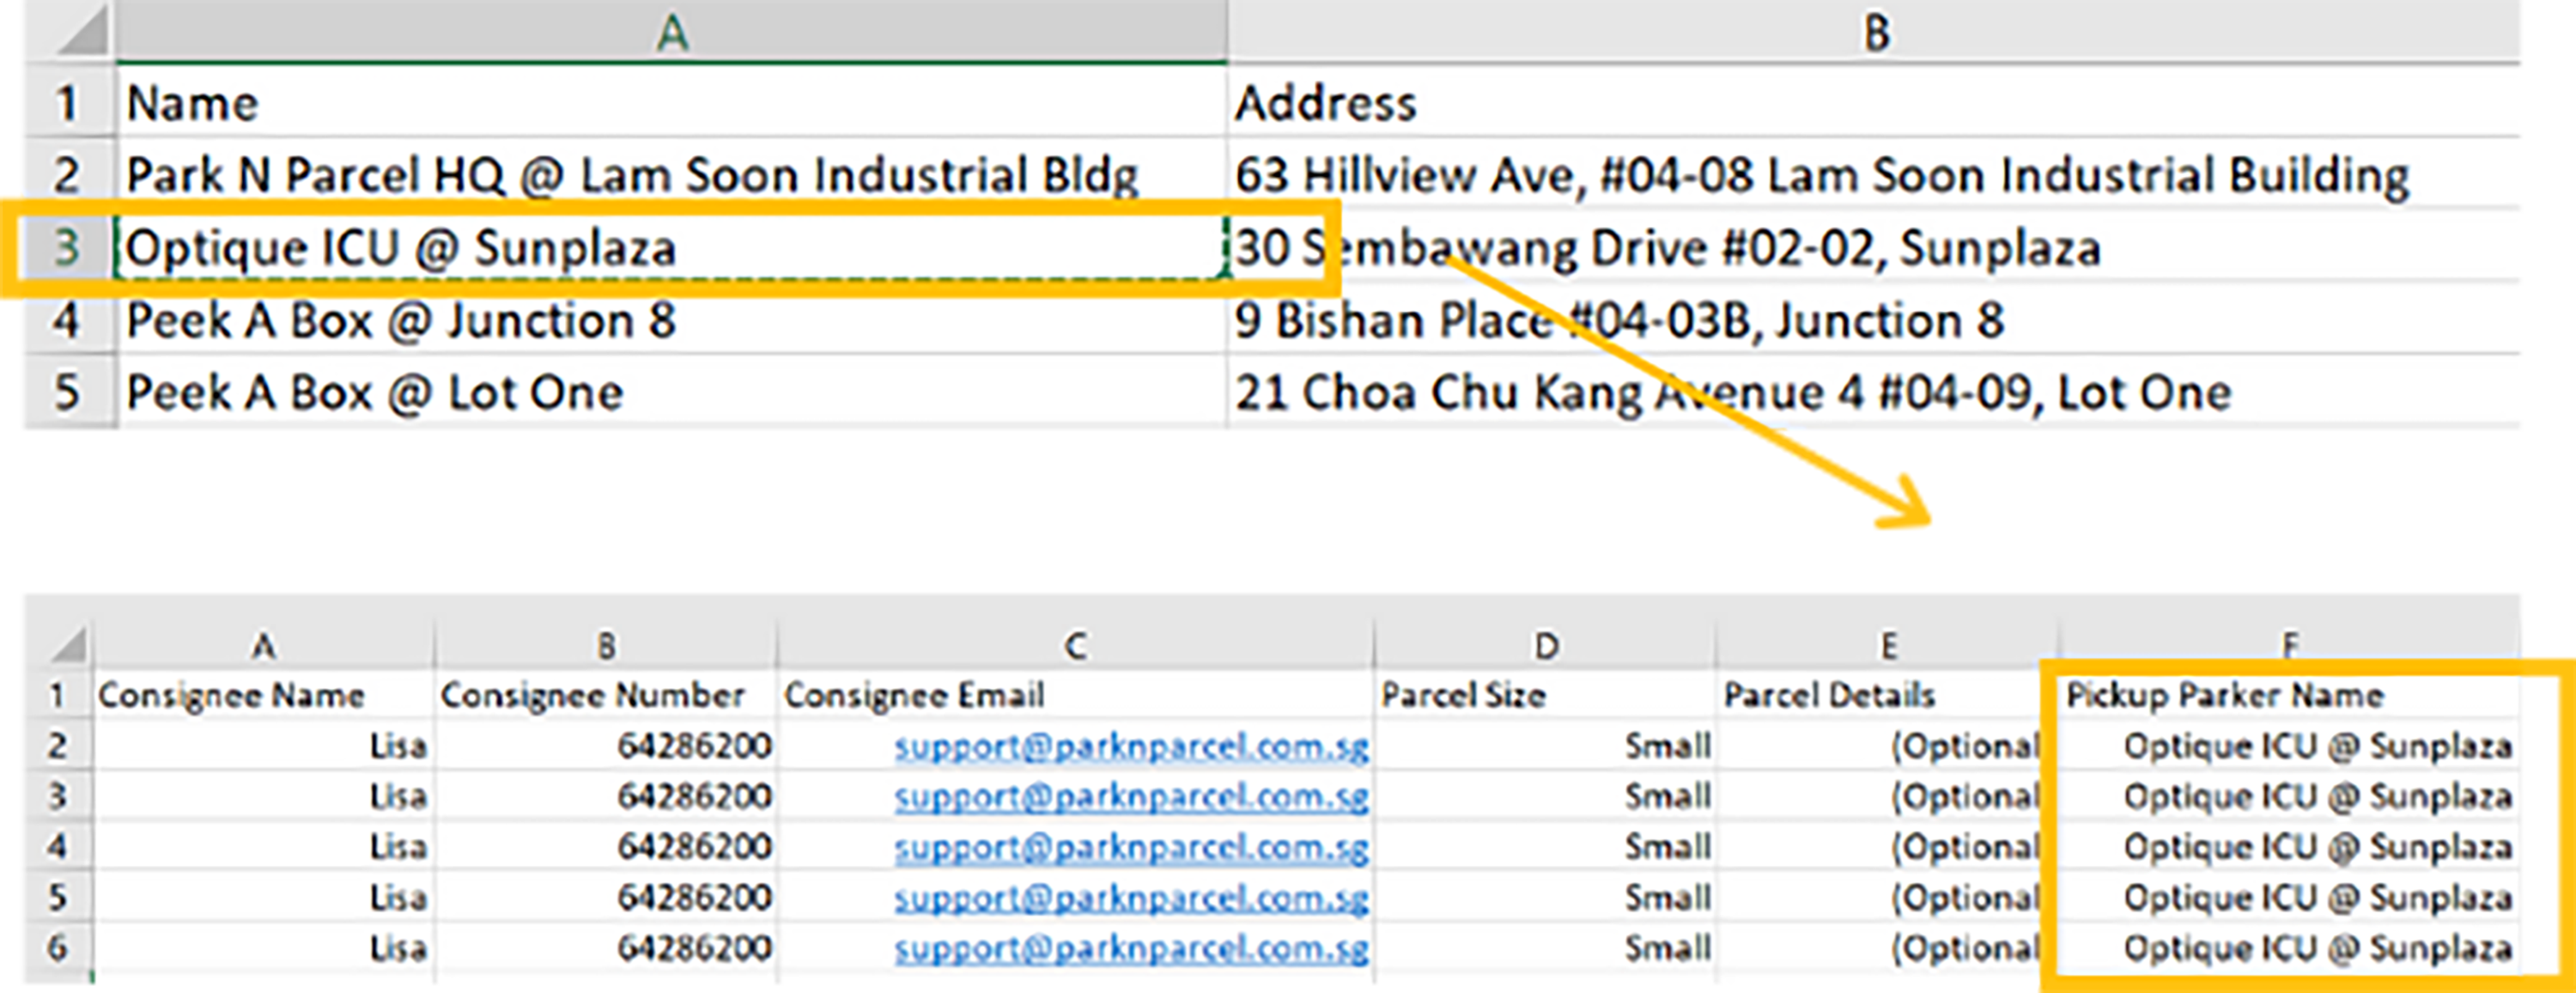This screenshot has width=2576, height=993.
Task: Click the Park N Parcel HQ name cell
Action: pos(631,176)
